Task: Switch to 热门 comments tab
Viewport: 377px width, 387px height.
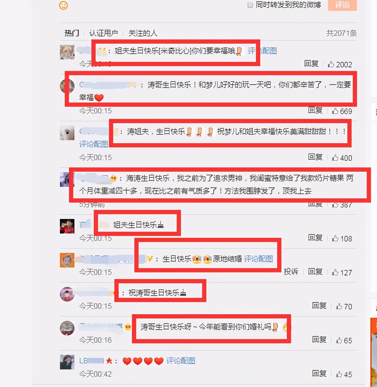Action: (72, 33)
